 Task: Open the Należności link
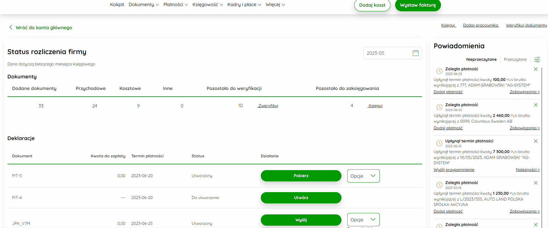click(528, 170)
